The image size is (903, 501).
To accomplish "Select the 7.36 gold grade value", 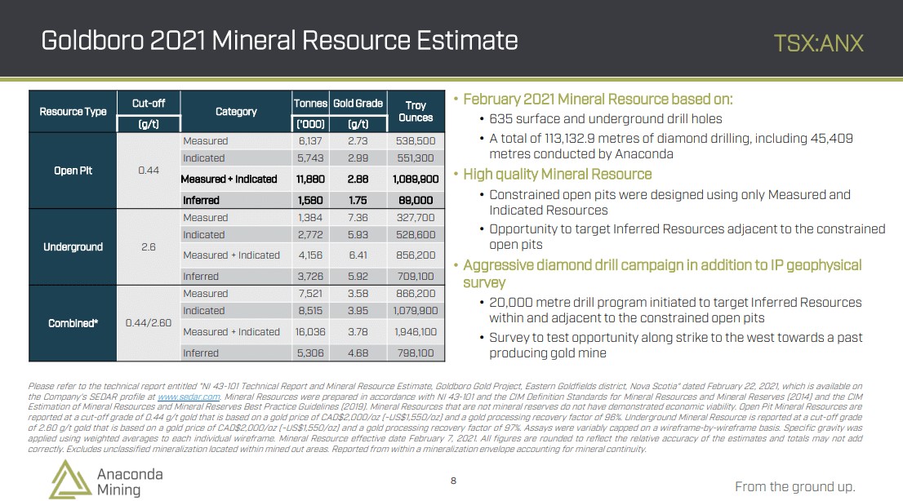I will click(358, 218).
